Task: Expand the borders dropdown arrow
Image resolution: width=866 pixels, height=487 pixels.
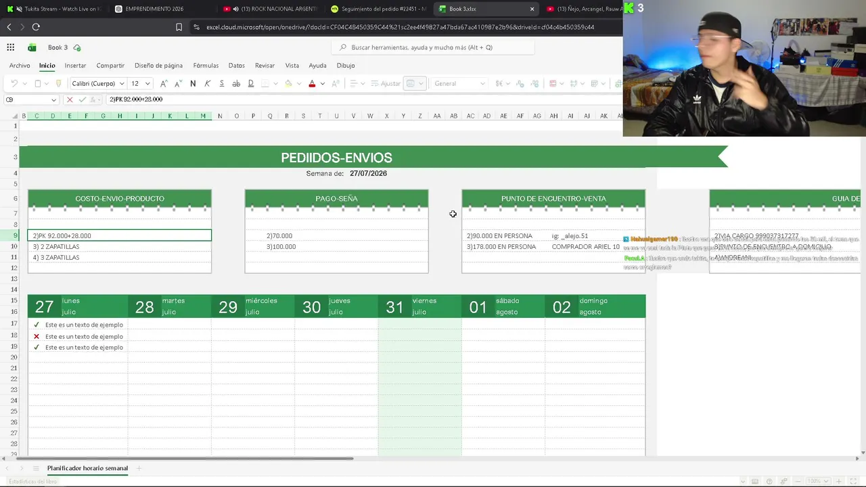Action: click(275, 84)
